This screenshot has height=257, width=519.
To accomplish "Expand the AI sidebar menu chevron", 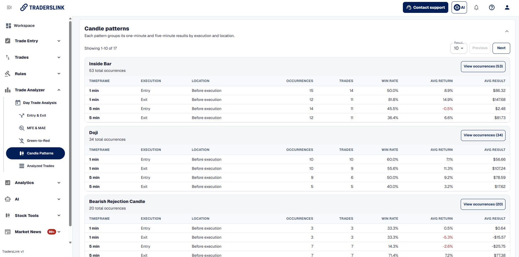I will pos(59,199).
